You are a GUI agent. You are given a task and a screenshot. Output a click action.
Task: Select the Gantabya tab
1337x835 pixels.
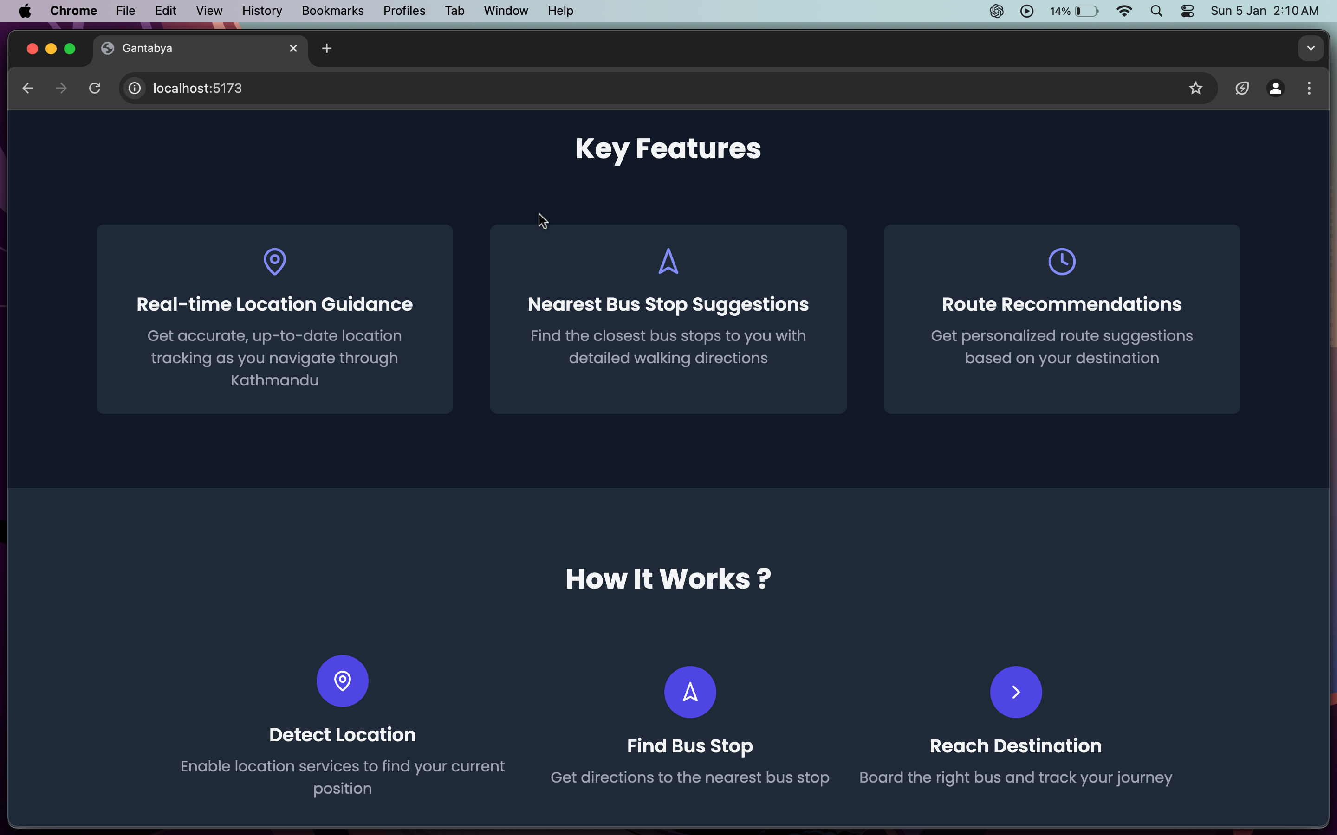coord(188,48)
